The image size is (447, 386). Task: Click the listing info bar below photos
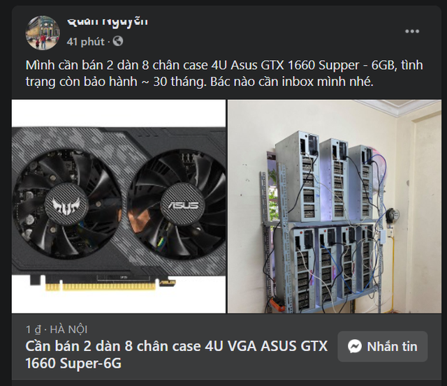[x=226, y=346]
